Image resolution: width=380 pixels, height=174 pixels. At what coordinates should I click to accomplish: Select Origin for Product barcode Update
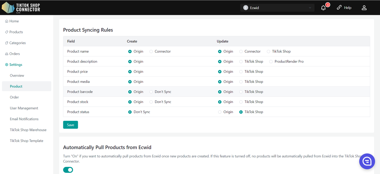coord(220,92)
